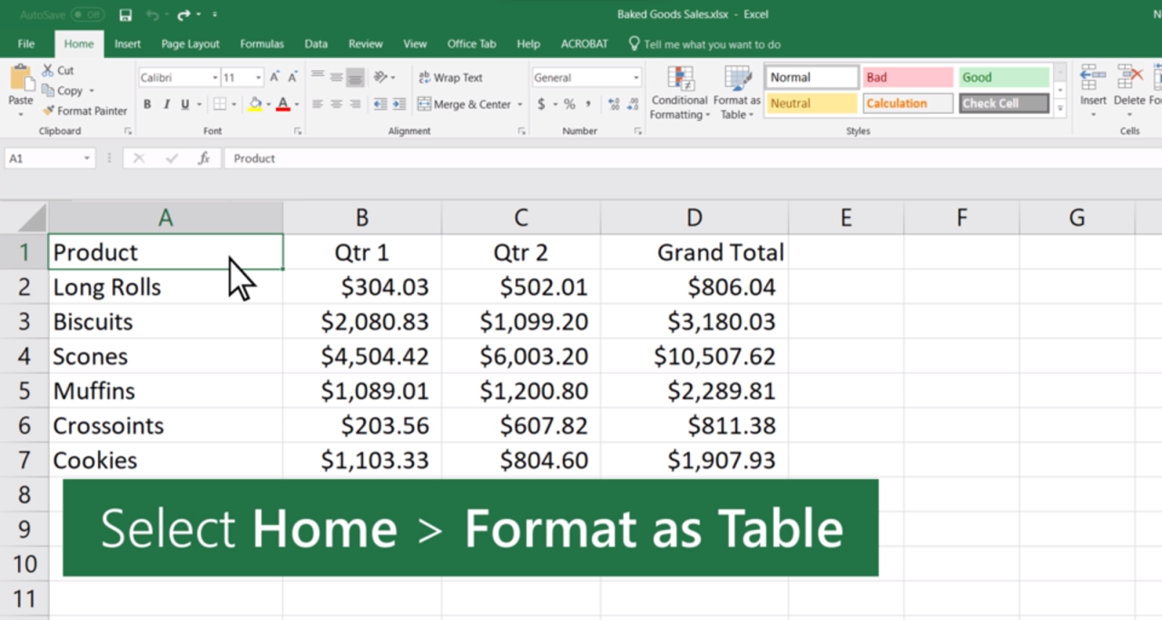The height and width of the screenshot is (620, 1162).
Task: Click Increase Indent icon
Action: (x=399, y=105)
